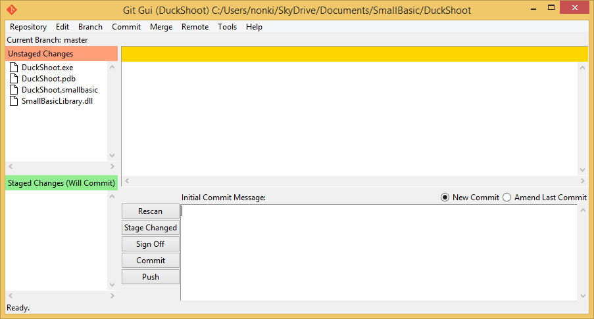Screen dimensions: 594x319
Task: Click inside the Initial Commit Message text box
Action: [x=379, y=253]
